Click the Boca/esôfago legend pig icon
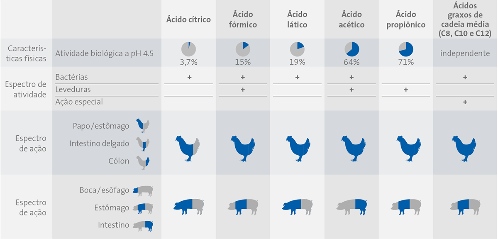Screen dimensions: 498x239 click(x=143, y=190)
